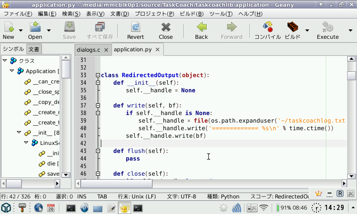Viewport: 357px width, 214px height.
Task: Open the file manager folder in taskbar
Action: [98, 208]
